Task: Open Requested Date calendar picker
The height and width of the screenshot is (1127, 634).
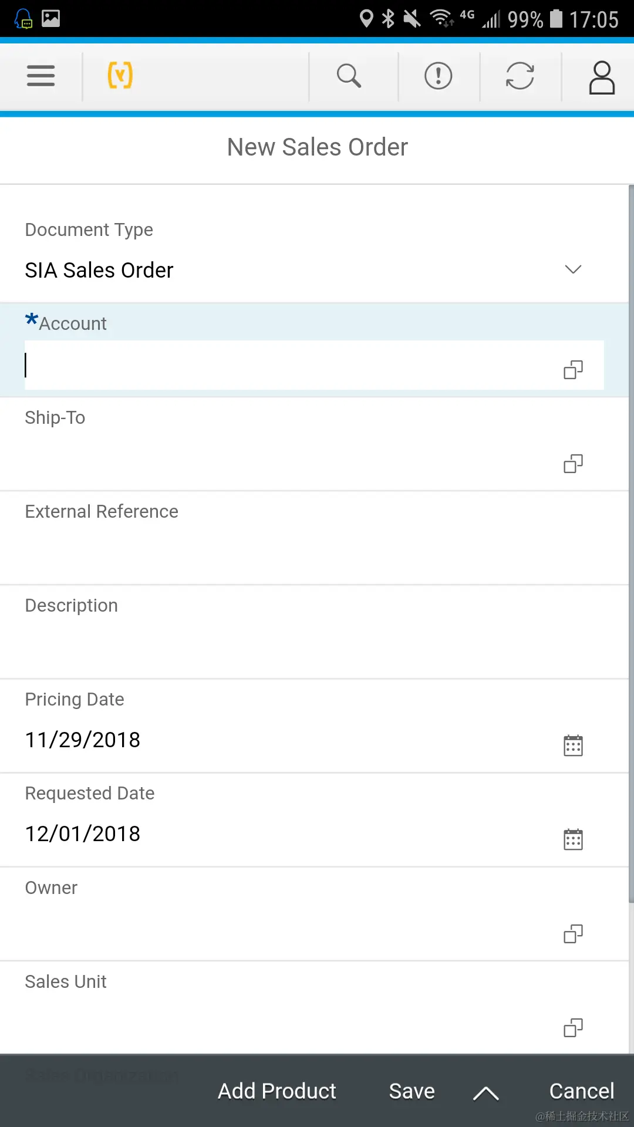Action: (x=573, y=839)
